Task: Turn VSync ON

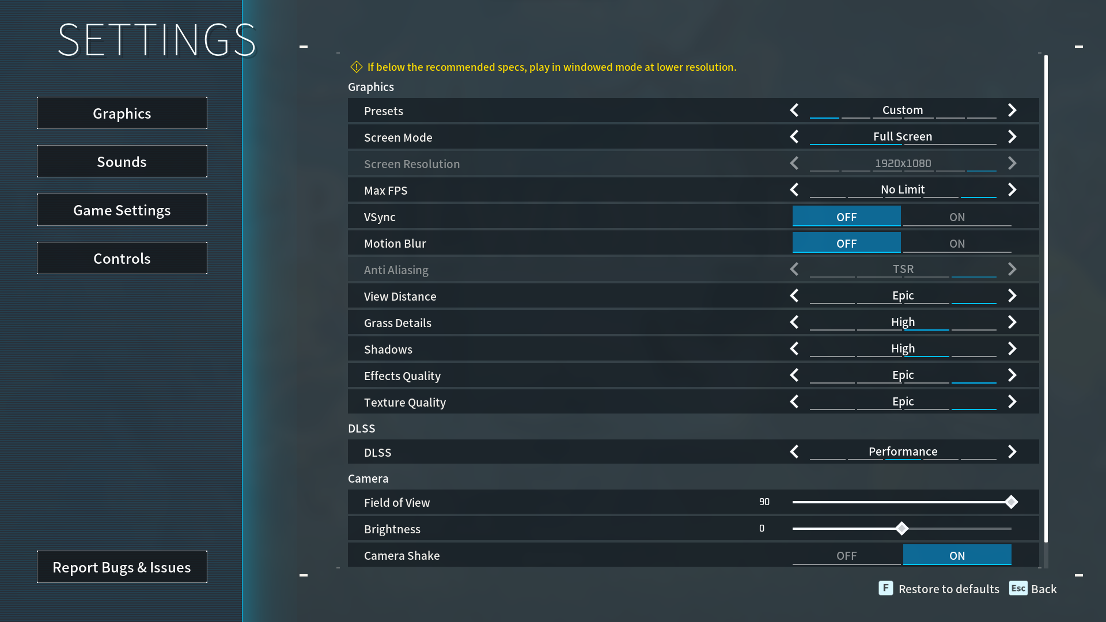Action: [957, 217]
